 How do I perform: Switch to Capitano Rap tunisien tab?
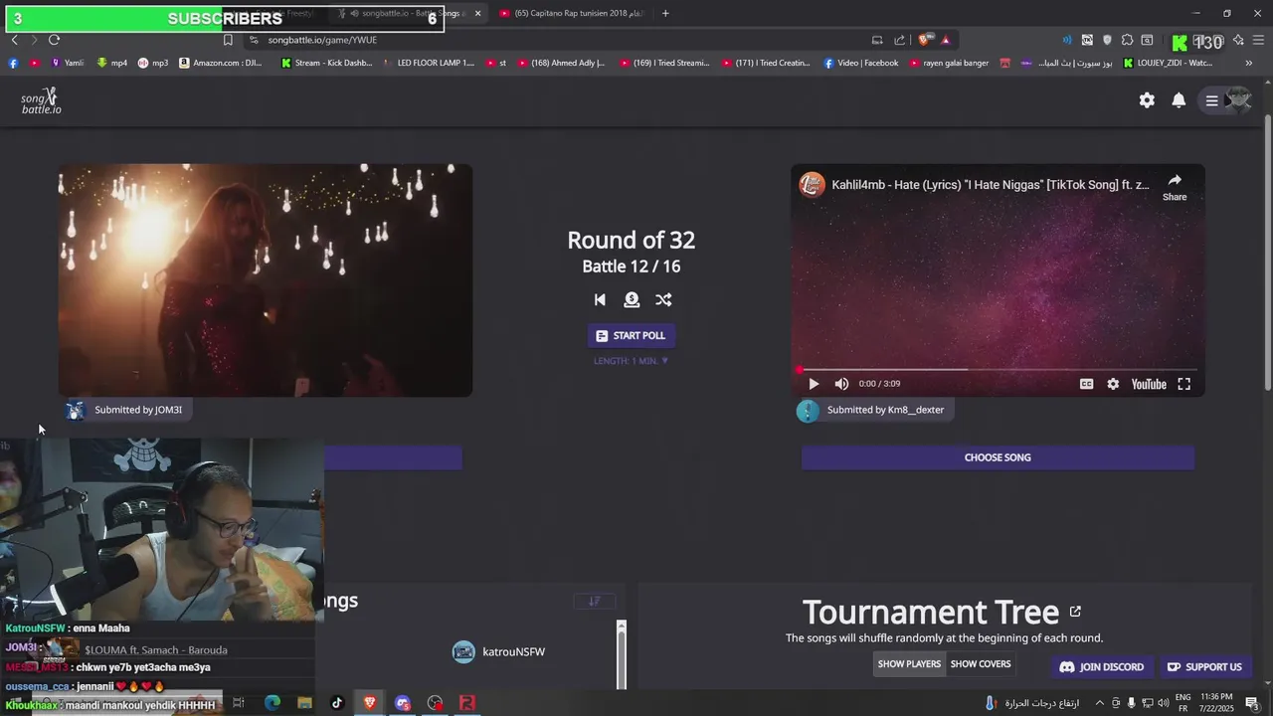(x=572, y=13)
